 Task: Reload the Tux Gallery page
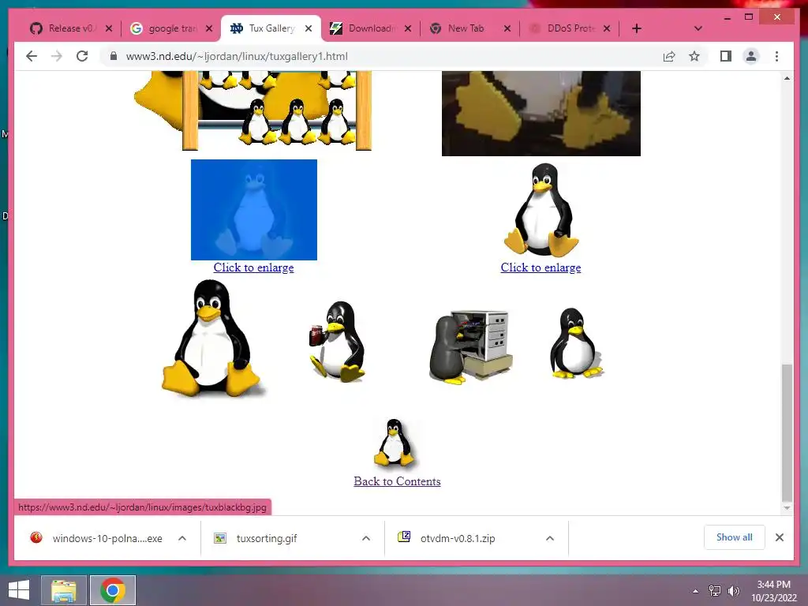pyautogui.click(x=82, y=56)
